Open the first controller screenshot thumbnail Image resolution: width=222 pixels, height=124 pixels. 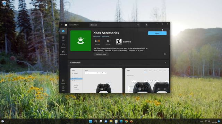pyautogui.click(x=96, y=81)
